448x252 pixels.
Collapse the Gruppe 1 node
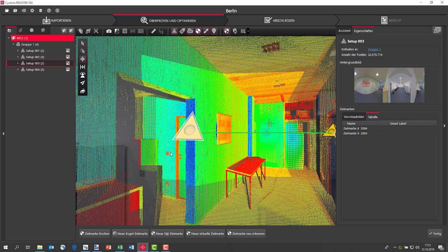pyautogui.click(x=13, y=44)
